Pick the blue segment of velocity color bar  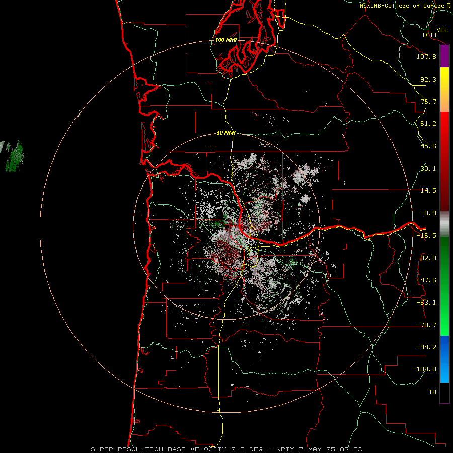coord(444,358)
